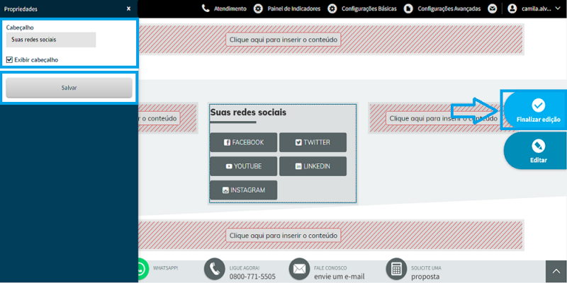Click the Facebook social button
567x283 pixels.
tap(243, 142)
